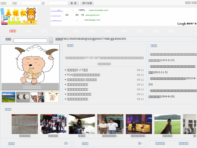Open the www.panli.com ad link
The width and height of the screenshot is (197, 148).
[92, 15]
